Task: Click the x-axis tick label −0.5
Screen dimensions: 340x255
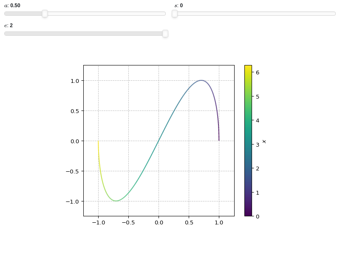Action: coord(128,223)
